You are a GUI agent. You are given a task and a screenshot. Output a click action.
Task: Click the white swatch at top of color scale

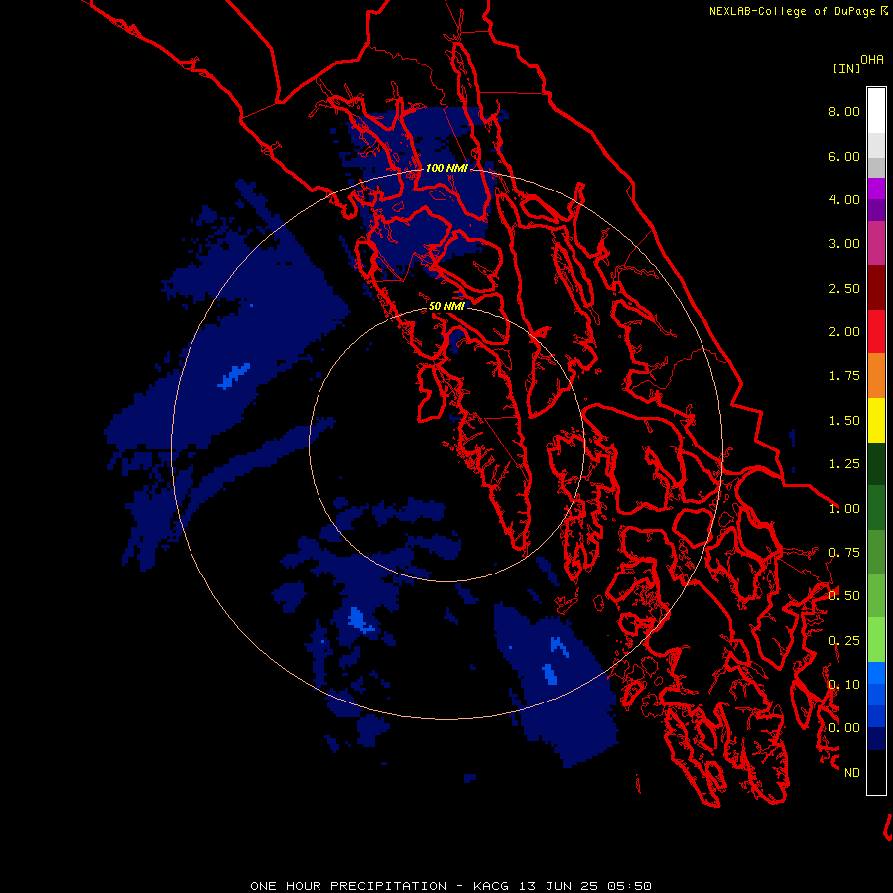click(876, 110)
